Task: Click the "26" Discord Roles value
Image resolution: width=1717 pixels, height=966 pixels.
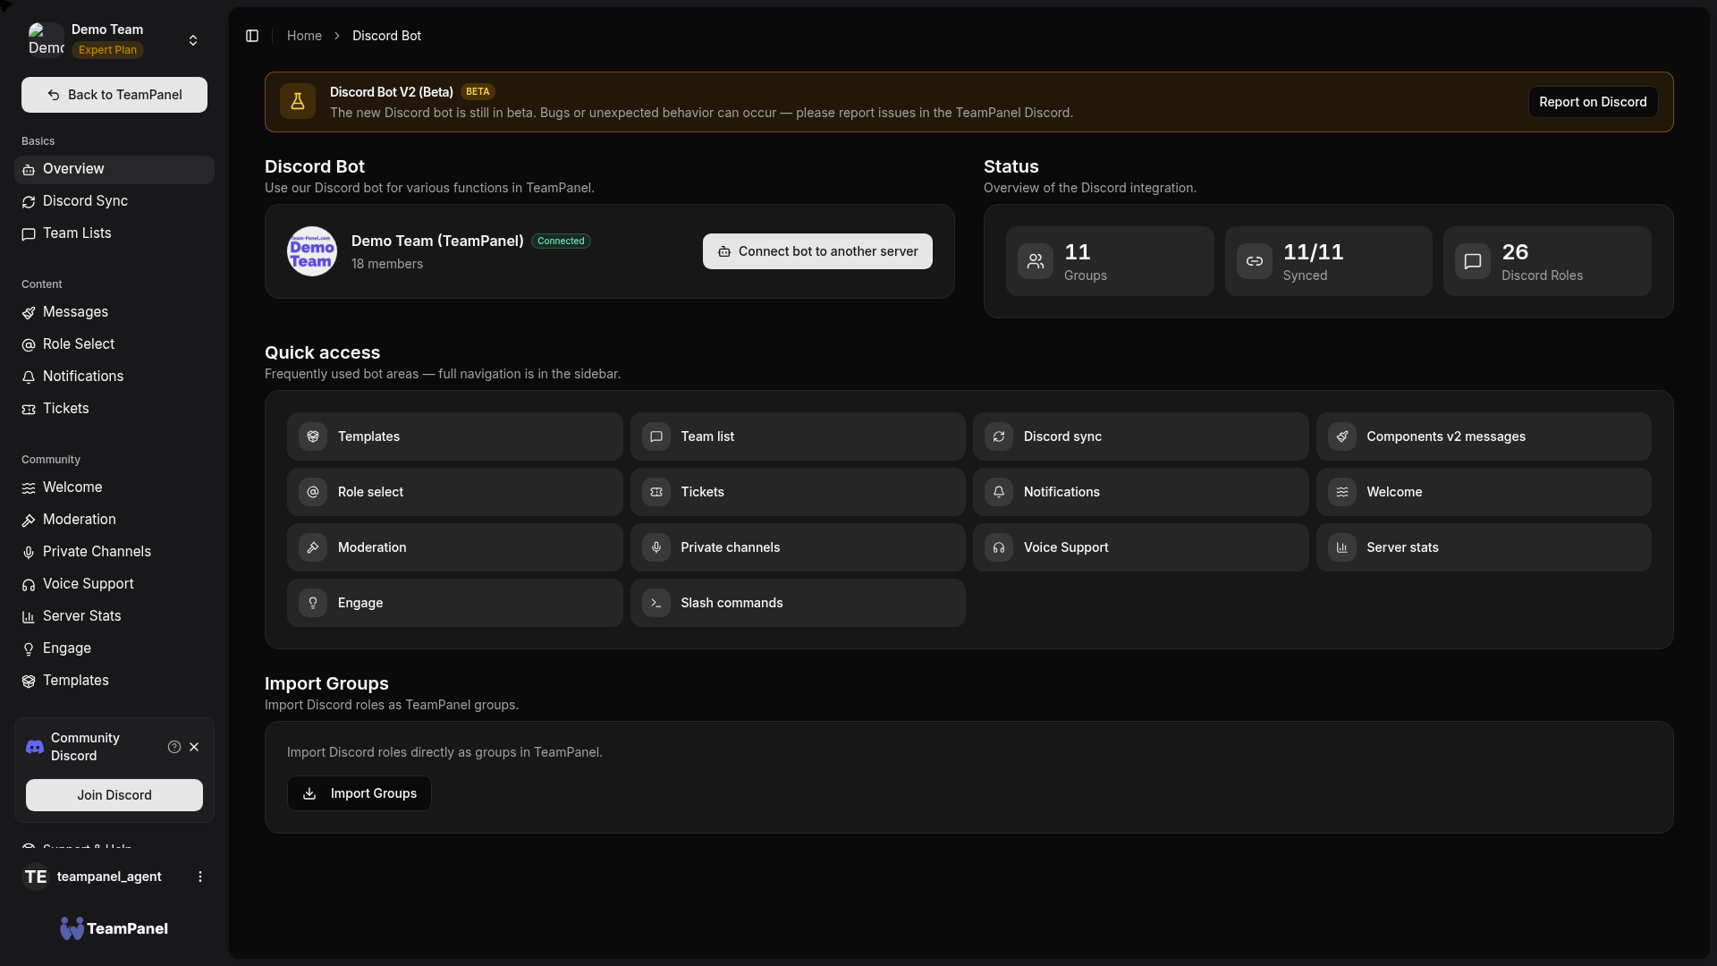Action: [1515, 252]
